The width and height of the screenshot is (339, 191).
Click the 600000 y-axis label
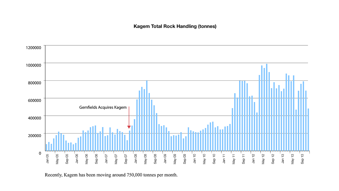tap(34, 100)
